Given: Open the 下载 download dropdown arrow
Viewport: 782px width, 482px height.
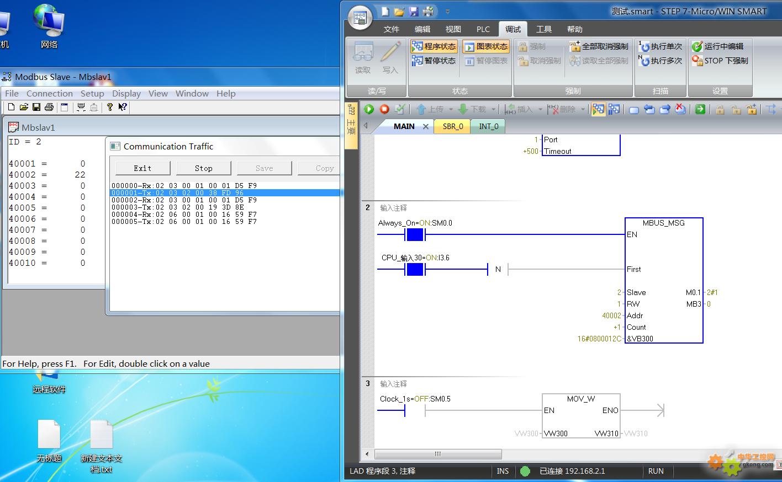Looking at the screenshot, I should point(493,109).
